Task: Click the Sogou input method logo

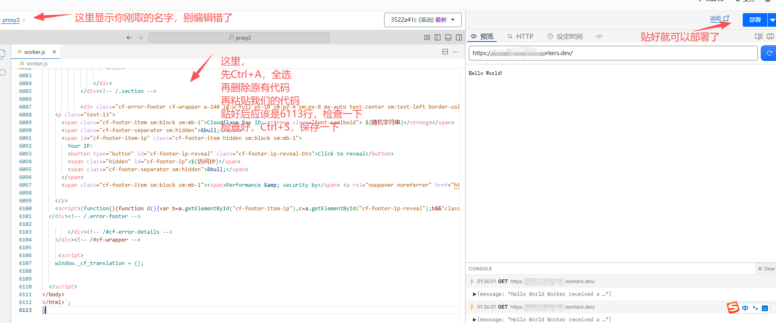Action: pyautogui.click(x=733, y=307)
